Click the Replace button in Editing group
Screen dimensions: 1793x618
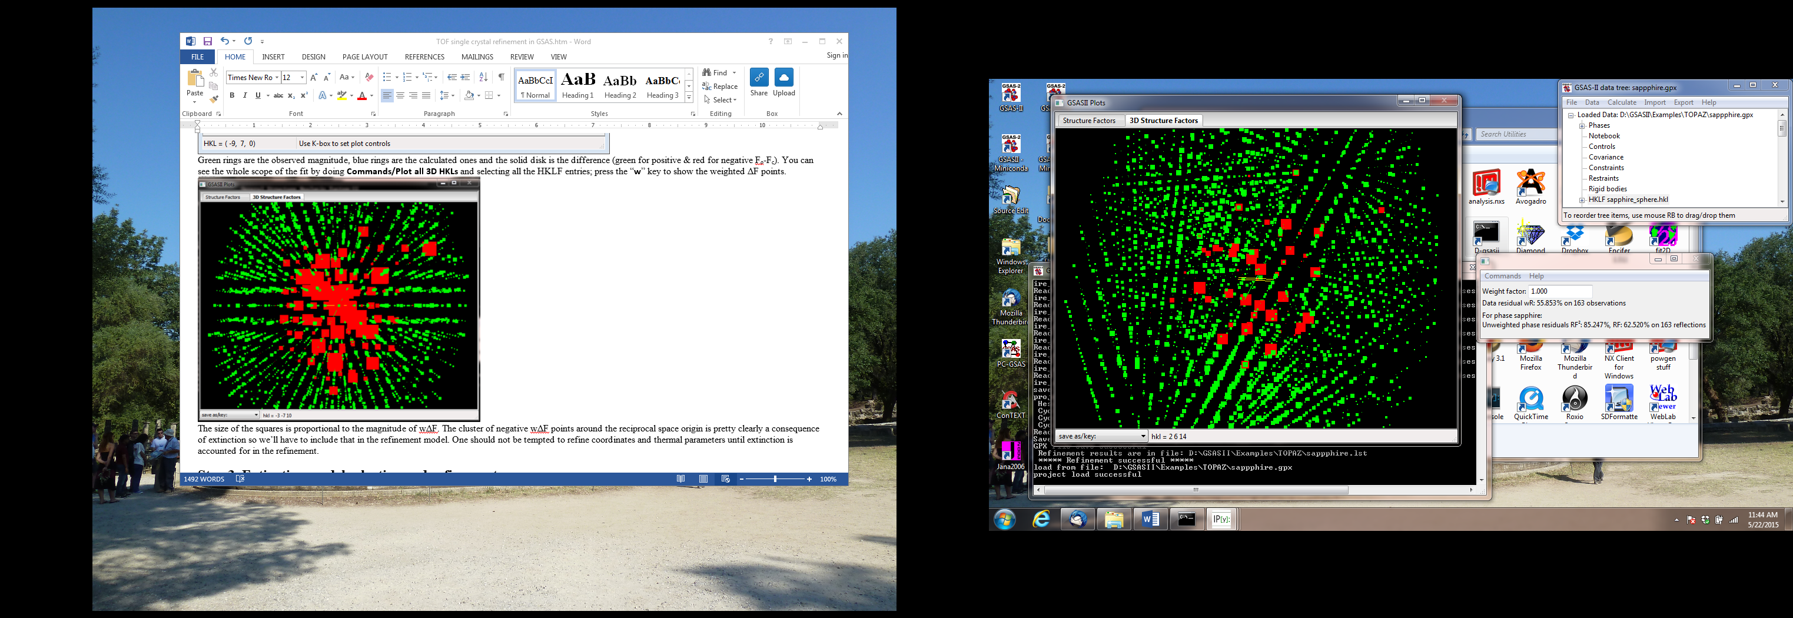[x=720, y=87]
